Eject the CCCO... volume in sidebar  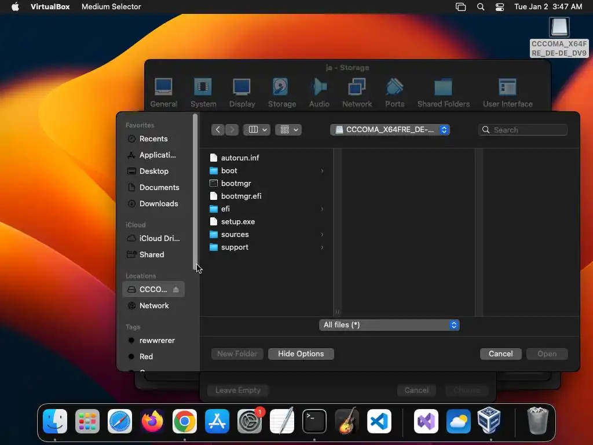point(176,290)
